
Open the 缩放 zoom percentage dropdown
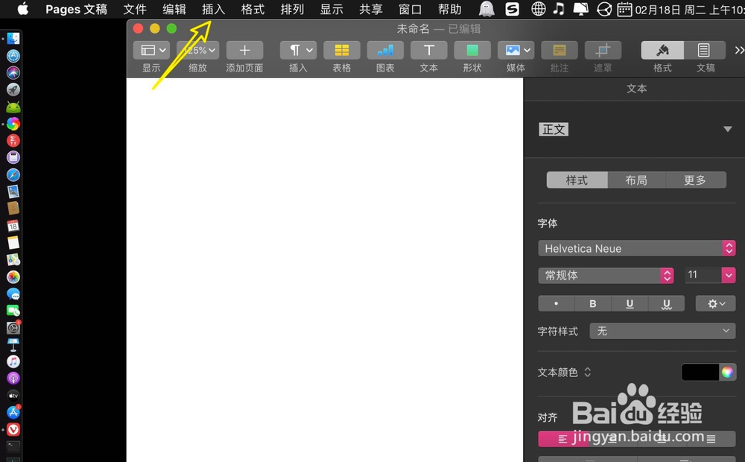point(198,51)
